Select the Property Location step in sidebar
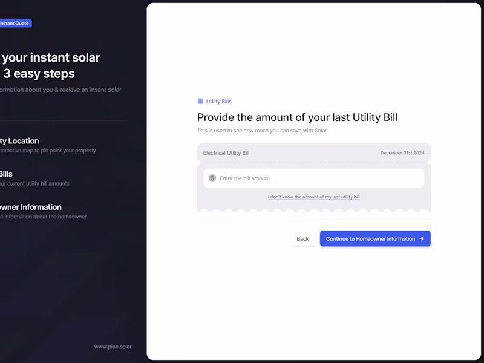Viewport: 484px width, 363px height. point(19,141)
